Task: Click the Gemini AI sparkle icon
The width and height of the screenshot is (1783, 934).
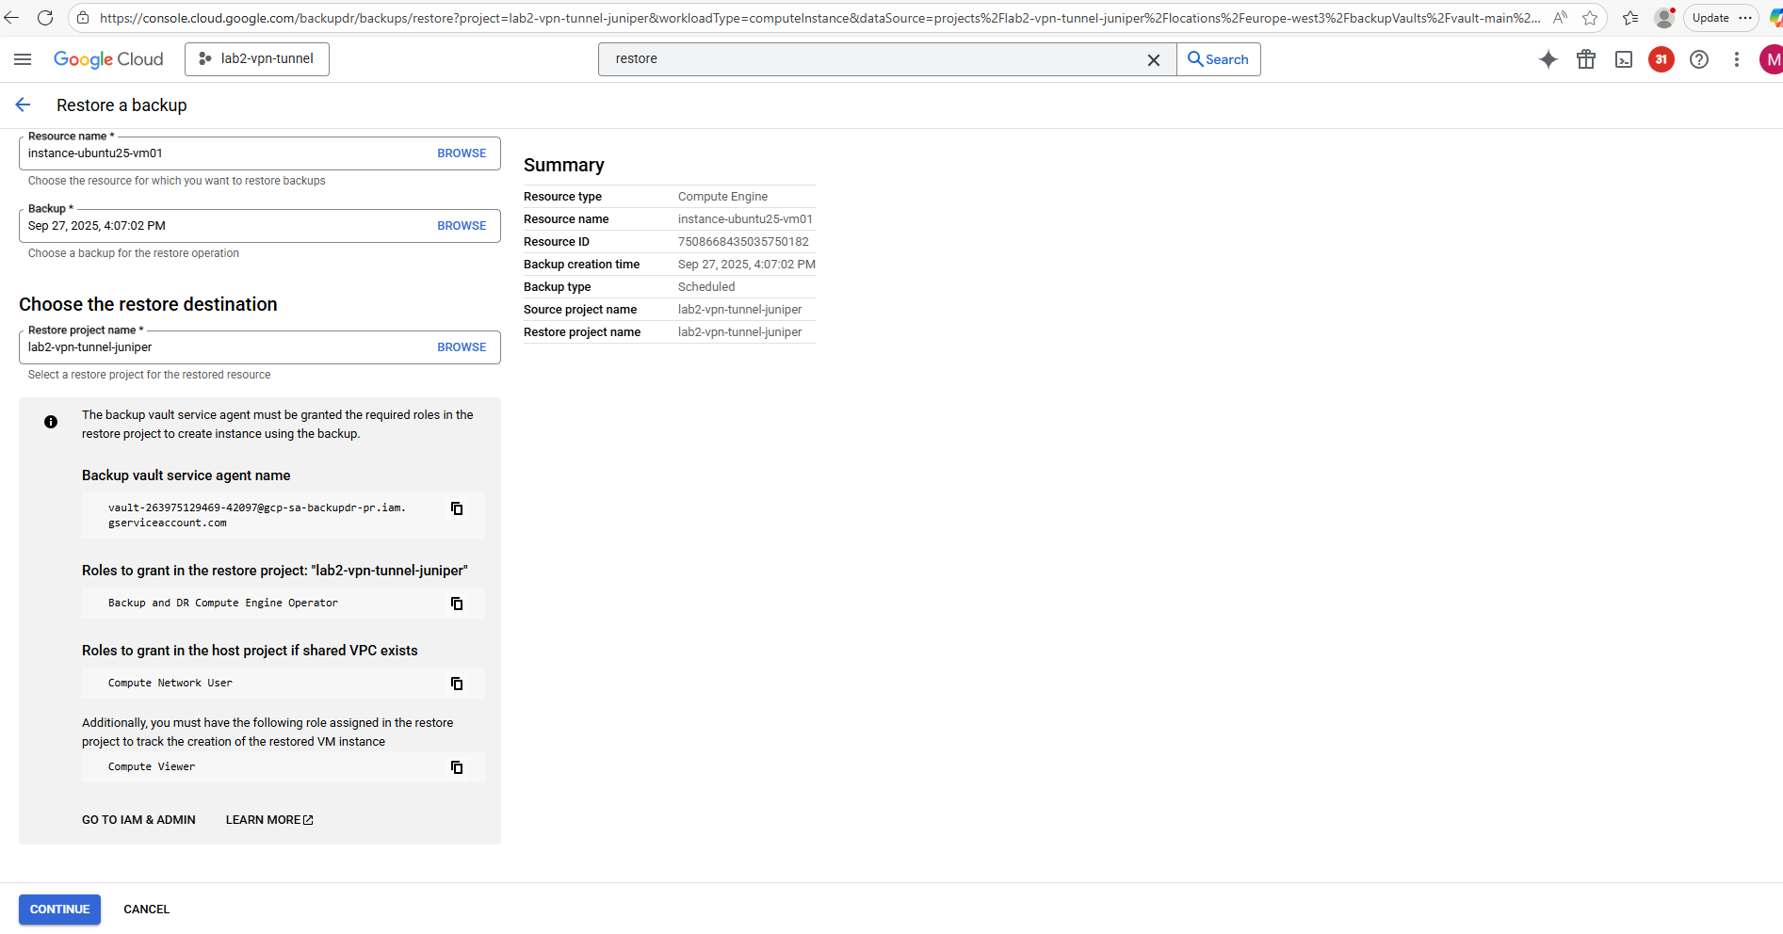Action: tap(1548, 59)
